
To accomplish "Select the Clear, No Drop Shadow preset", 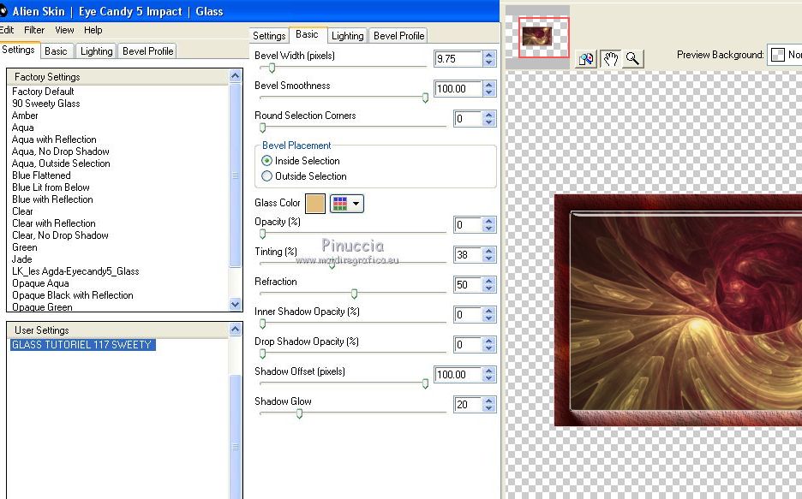I will coord(60,235).
